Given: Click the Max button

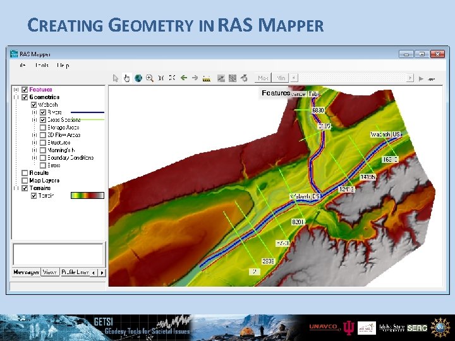Looking at the screenshot, I should coord(263,78).
